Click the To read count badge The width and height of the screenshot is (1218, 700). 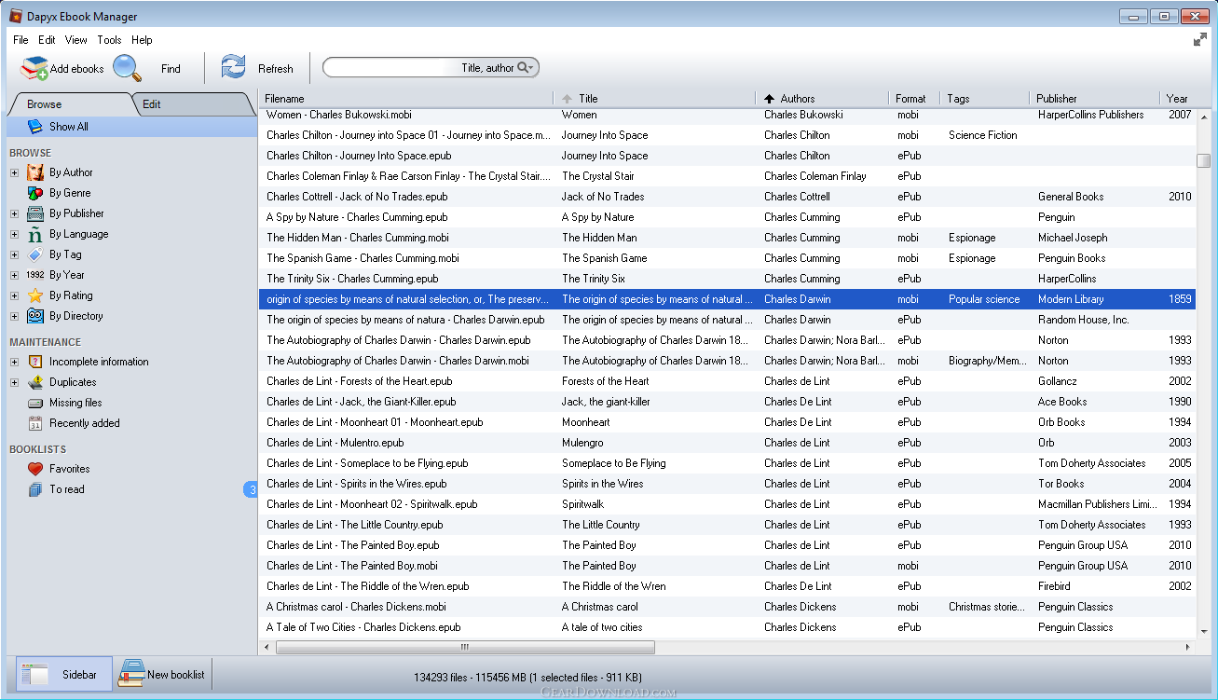click(x=251, y=489)
